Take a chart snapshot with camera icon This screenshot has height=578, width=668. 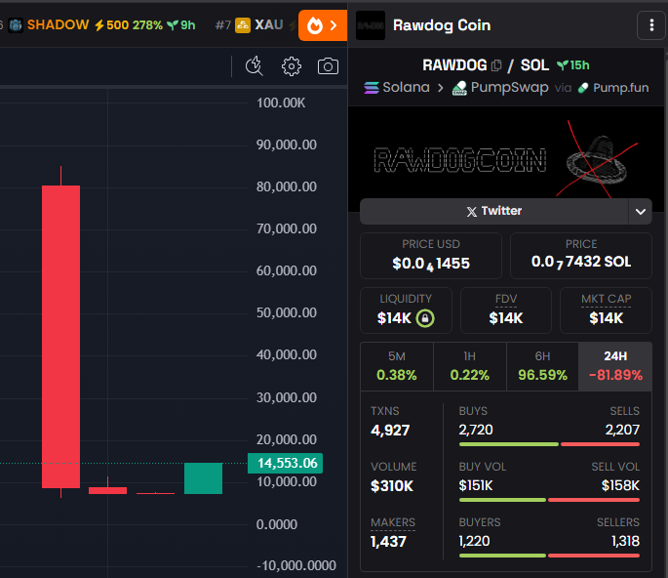click(329, 66)
